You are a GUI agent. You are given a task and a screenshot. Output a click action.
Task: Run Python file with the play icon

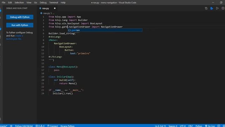[217, 8]
